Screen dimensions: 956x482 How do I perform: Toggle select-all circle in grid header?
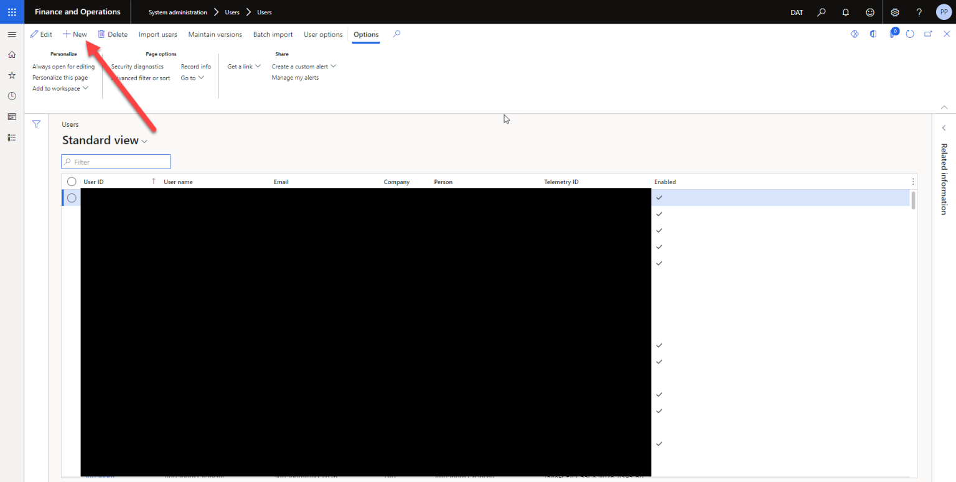click(x=72, y=182)
